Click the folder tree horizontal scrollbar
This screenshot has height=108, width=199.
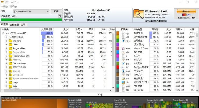42,90
